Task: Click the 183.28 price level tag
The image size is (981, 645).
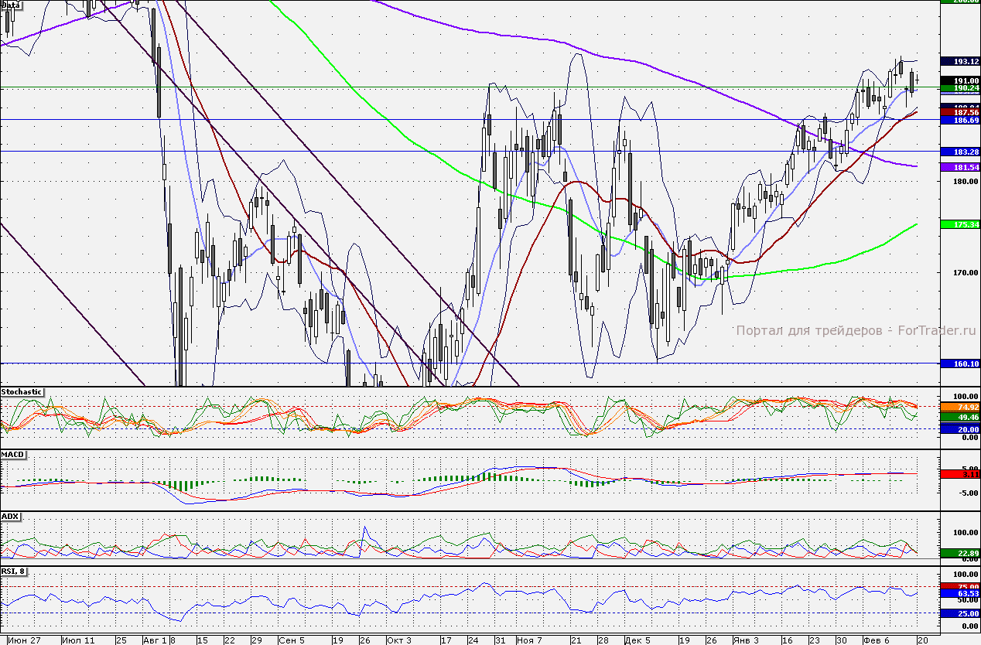Action: pos(959,152)
